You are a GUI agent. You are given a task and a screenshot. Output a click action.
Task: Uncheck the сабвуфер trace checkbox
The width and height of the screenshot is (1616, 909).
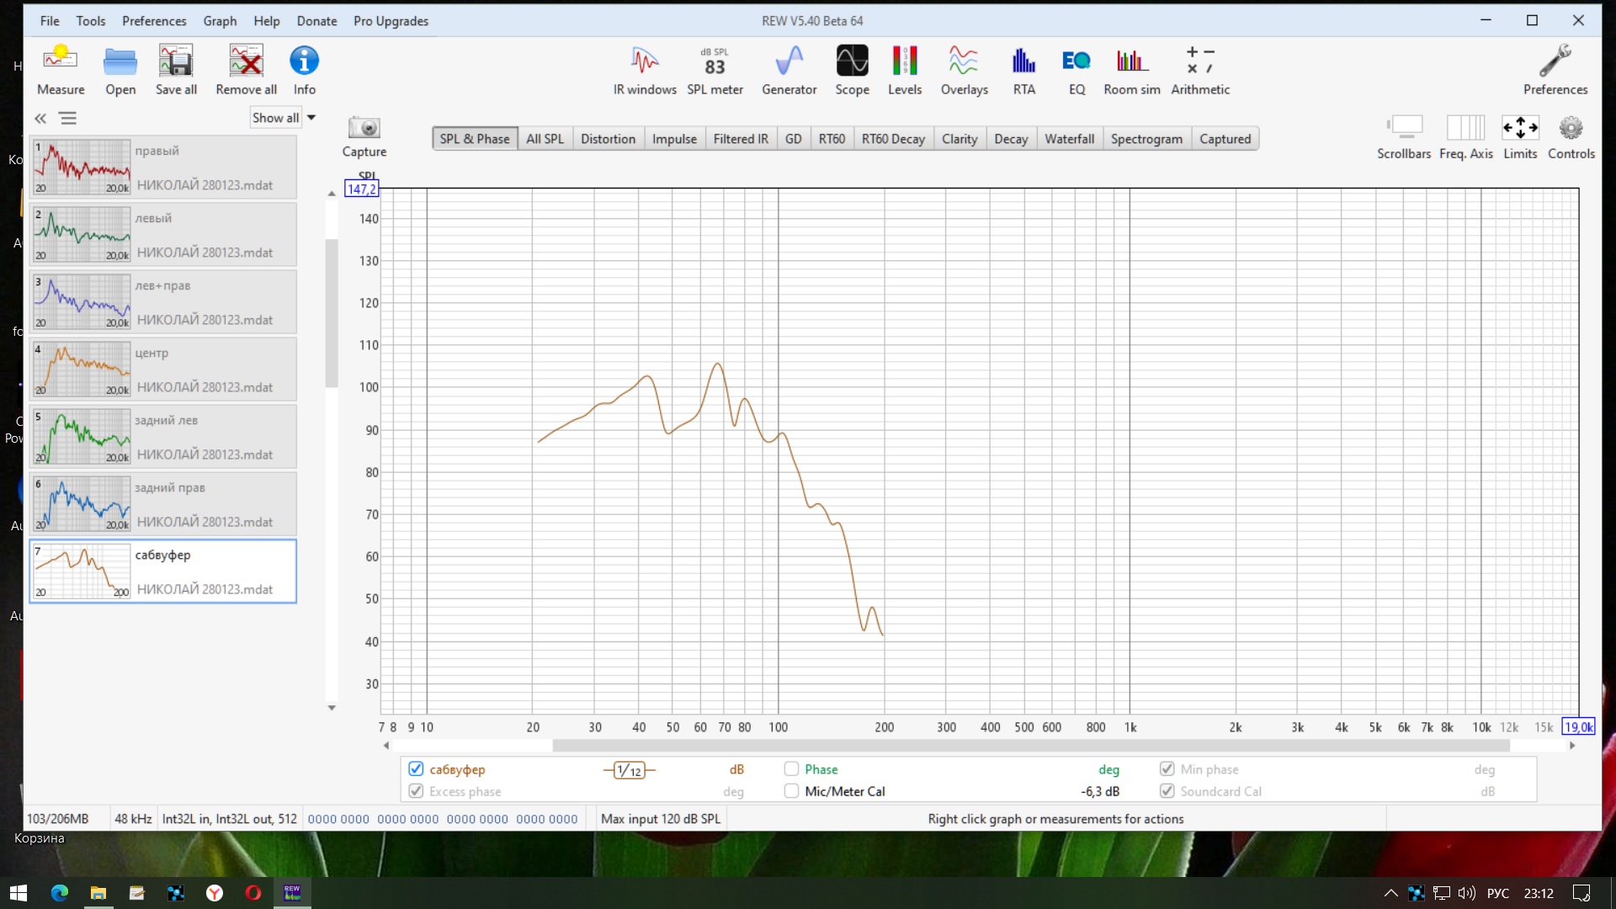[416, 768]
